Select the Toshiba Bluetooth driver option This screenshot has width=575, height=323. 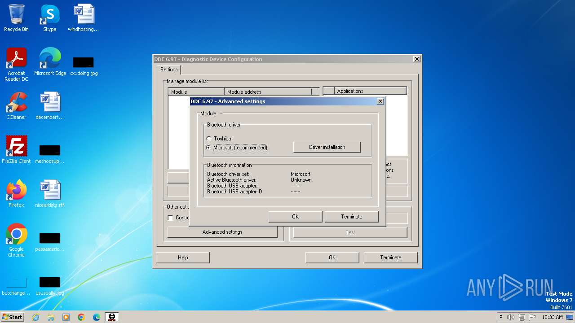[x=219, y=139]
